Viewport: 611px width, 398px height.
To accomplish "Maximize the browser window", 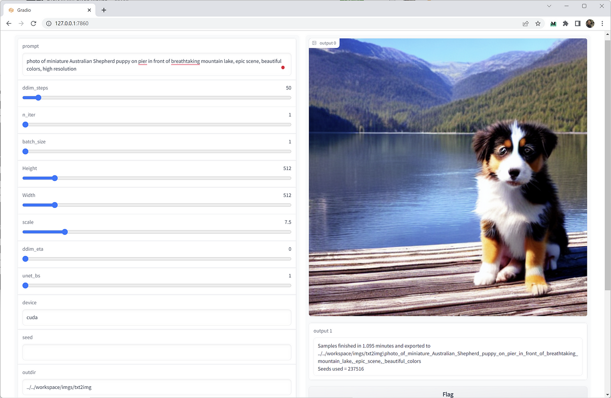I will pos(584,6).
